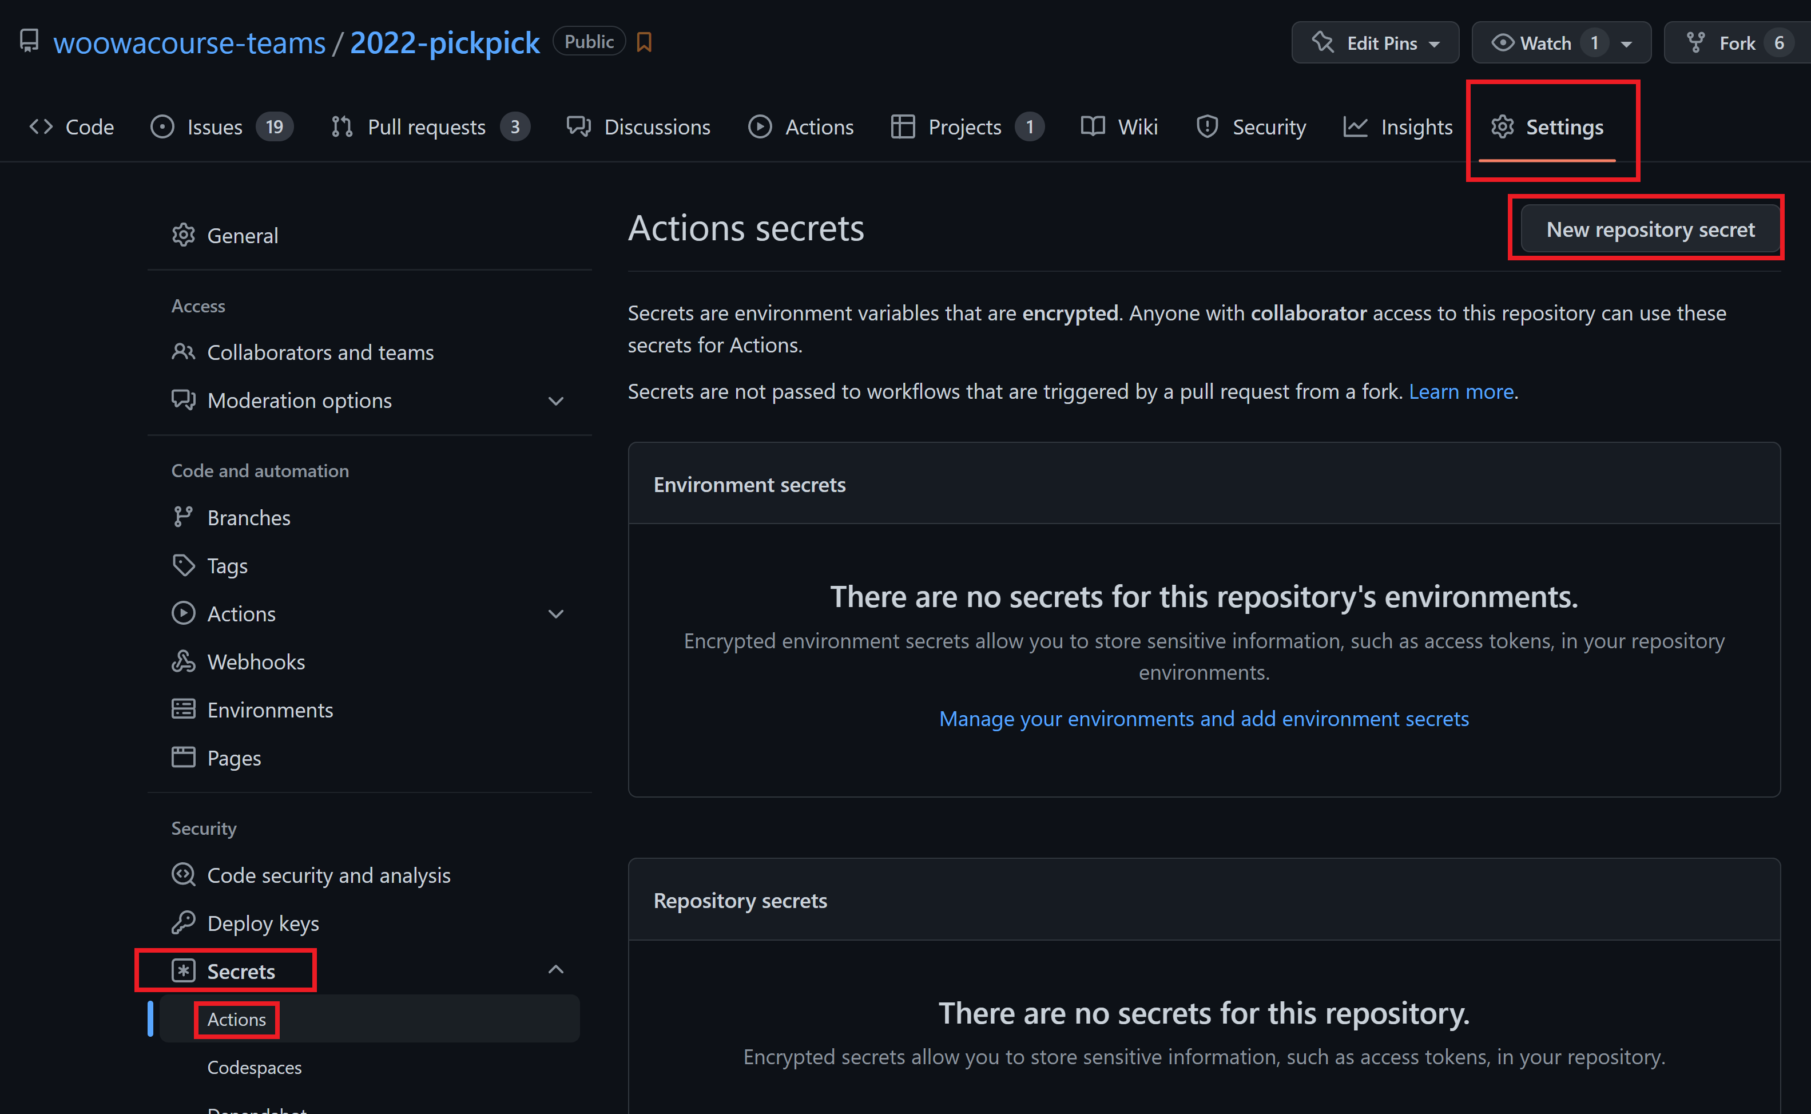
Task: Click the repository icon beside woowacourse-teams
Action: [x=29, y=41]
